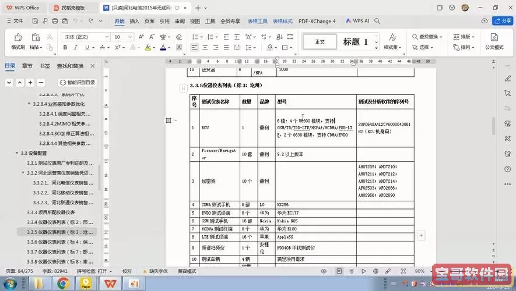Toggle Italic formatting
The height and width of the screenshot is (291, 516).
[x=75, y=48]
